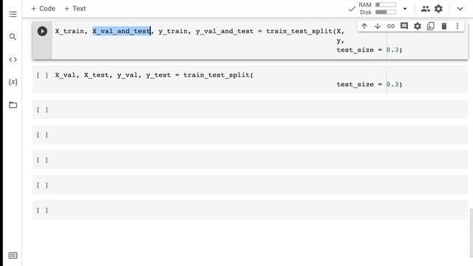473x266 pixels.
Task: Open runtime connection dropdown arrow
Action: (x=405, y=9)
